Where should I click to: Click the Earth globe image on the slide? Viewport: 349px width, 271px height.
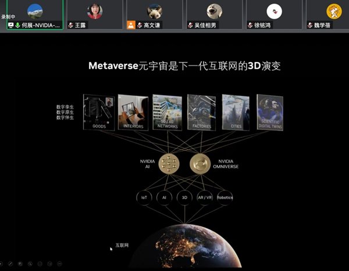(185, 246)
